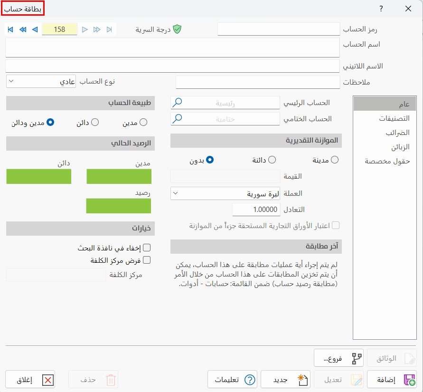Click the درجة السرية shield icon
The image size is (423, 392).
coord(178,29)
